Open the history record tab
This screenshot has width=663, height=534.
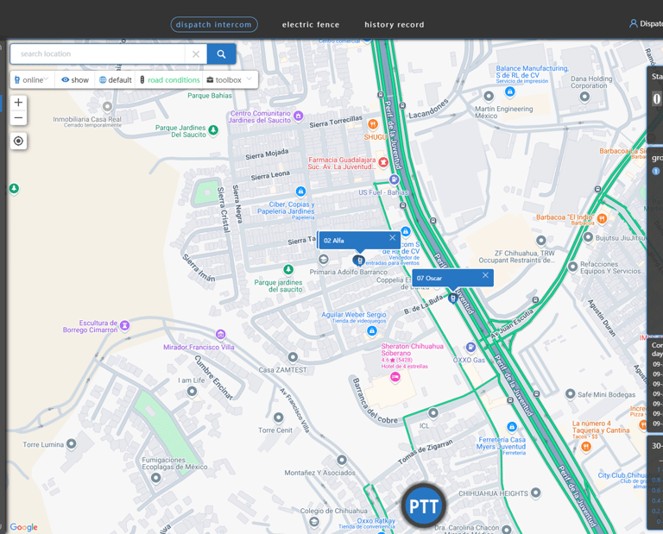pos(394,24)
